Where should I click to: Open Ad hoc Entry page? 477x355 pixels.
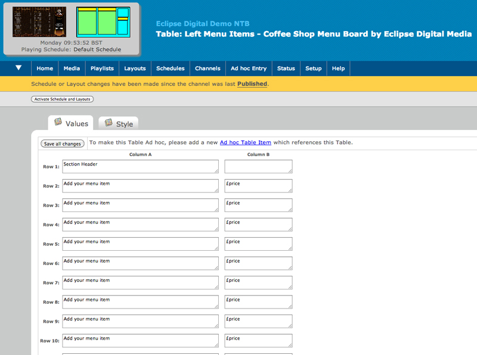point(249,68)
